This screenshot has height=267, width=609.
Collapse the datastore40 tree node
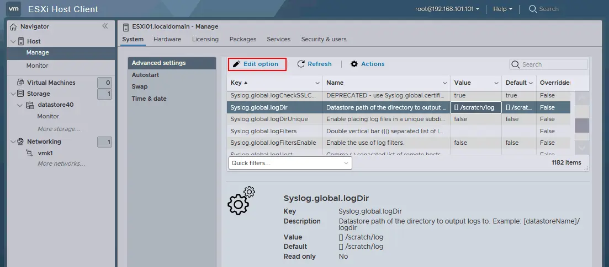pos(20,105)
